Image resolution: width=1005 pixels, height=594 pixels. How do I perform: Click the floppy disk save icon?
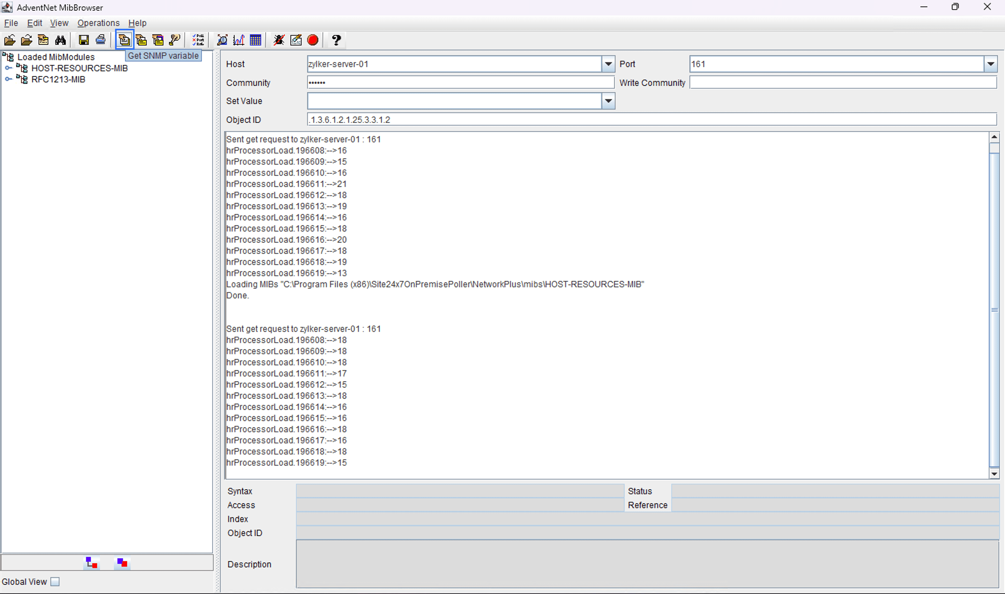[84, 40]
